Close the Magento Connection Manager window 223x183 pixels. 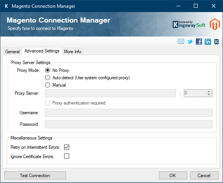click(213, 6)
